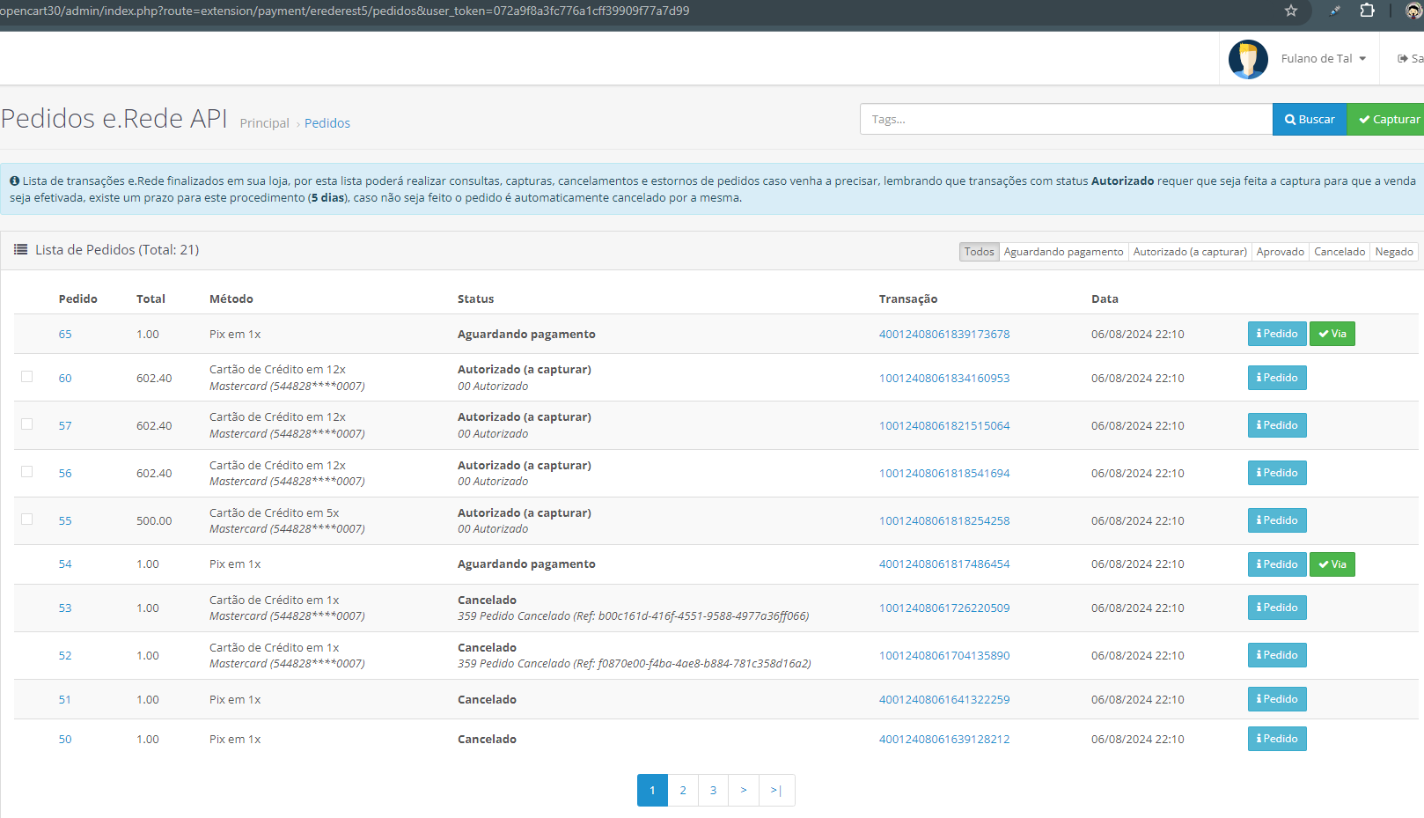Open the Pedidos breadcrumb link
The width and height of the screenshot is (1424, 818).
pos(327,123)
